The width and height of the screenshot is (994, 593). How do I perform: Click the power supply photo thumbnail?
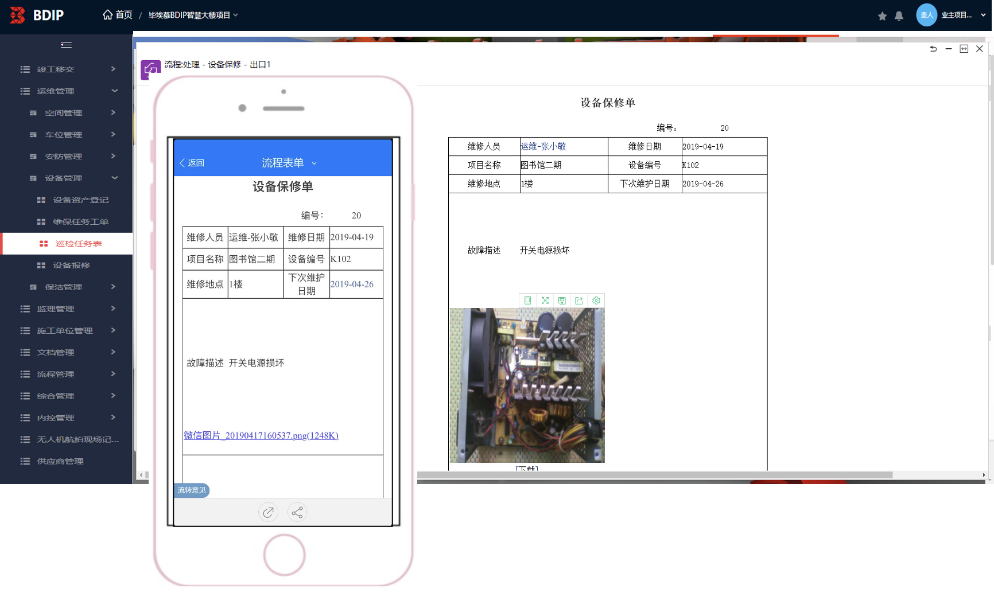[x=527, y=385]
